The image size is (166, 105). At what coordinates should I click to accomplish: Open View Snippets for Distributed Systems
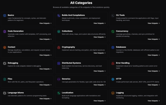(x=100, y=71)
